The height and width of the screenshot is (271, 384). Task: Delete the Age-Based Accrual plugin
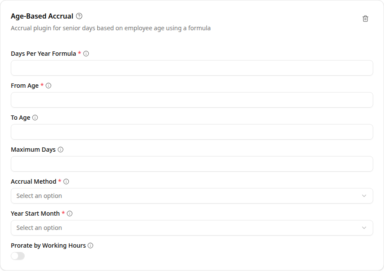pyautogui.click(x=365, y=19)
